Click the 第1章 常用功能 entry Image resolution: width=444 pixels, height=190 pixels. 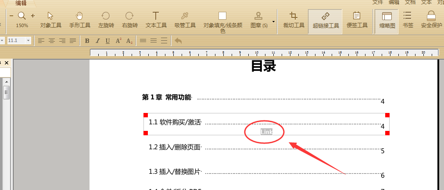tap(167, 98)
